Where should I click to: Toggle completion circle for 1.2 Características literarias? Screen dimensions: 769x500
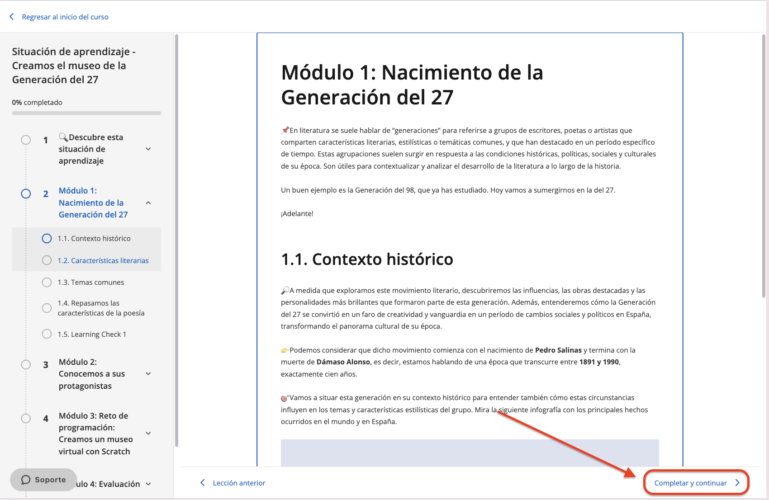(x=47, y=260)
